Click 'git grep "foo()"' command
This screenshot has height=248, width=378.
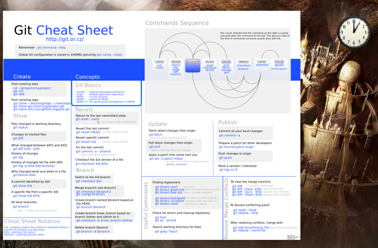coord(167,232)
